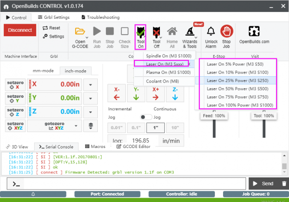The height and width of the screenshot is (202, 289).
Task: Click the Stop Job square icon
Action: click(x=110, y=31)
